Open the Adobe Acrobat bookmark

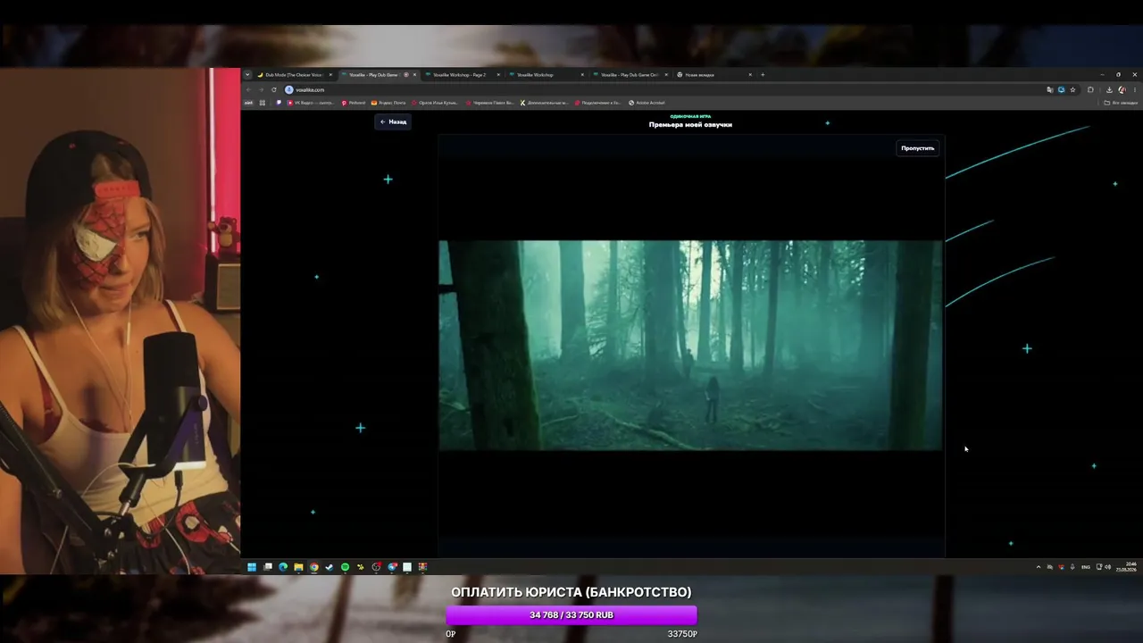647,103
